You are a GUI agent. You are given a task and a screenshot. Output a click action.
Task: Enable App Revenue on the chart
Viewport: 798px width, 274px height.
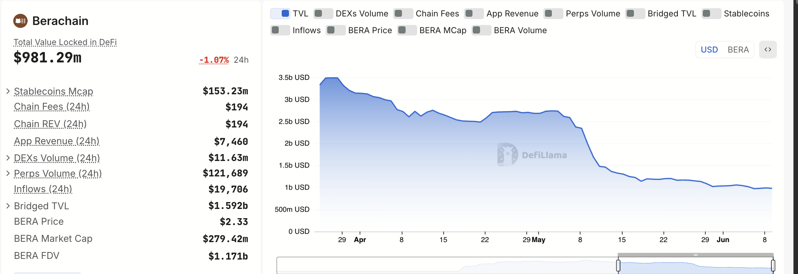click(474, 13)
